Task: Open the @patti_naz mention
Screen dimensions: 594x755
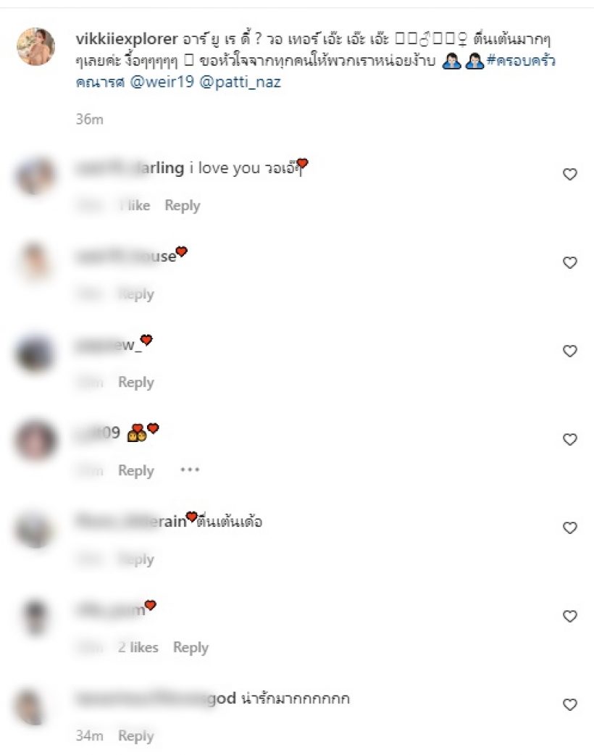Action: 240,82
